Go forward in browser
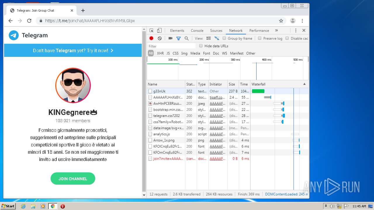This screenshot has width=374, height=210. [x=20, y=21]
